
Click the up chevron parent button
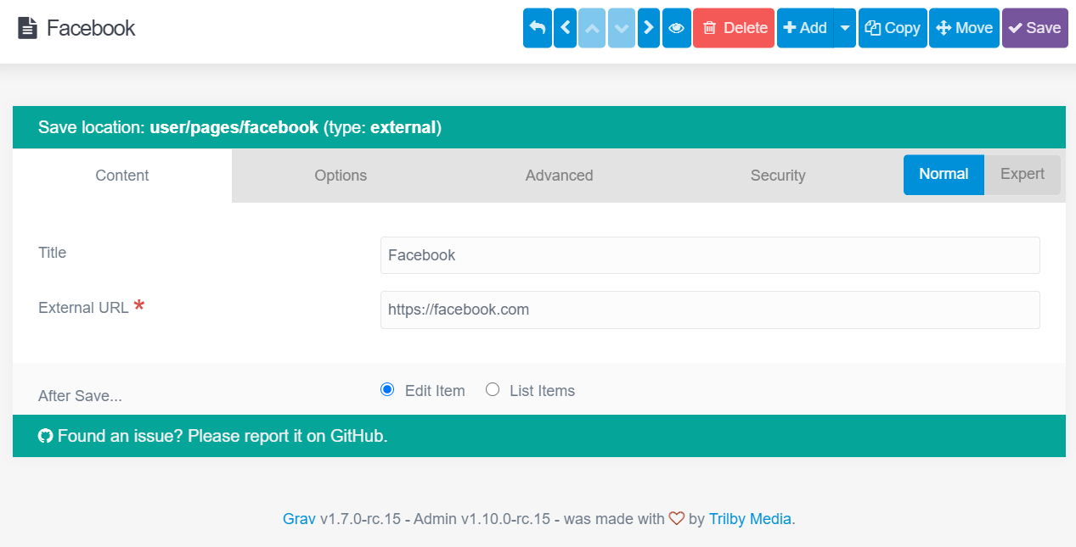tap(592, 28)
